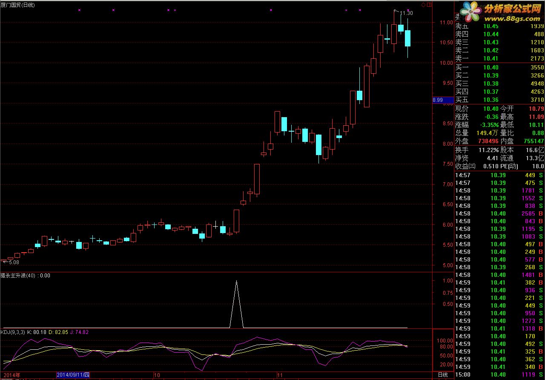Click the 14:59 trade row with 170 volume
This screenshot has height=380, width=545.
pos(500,336)
